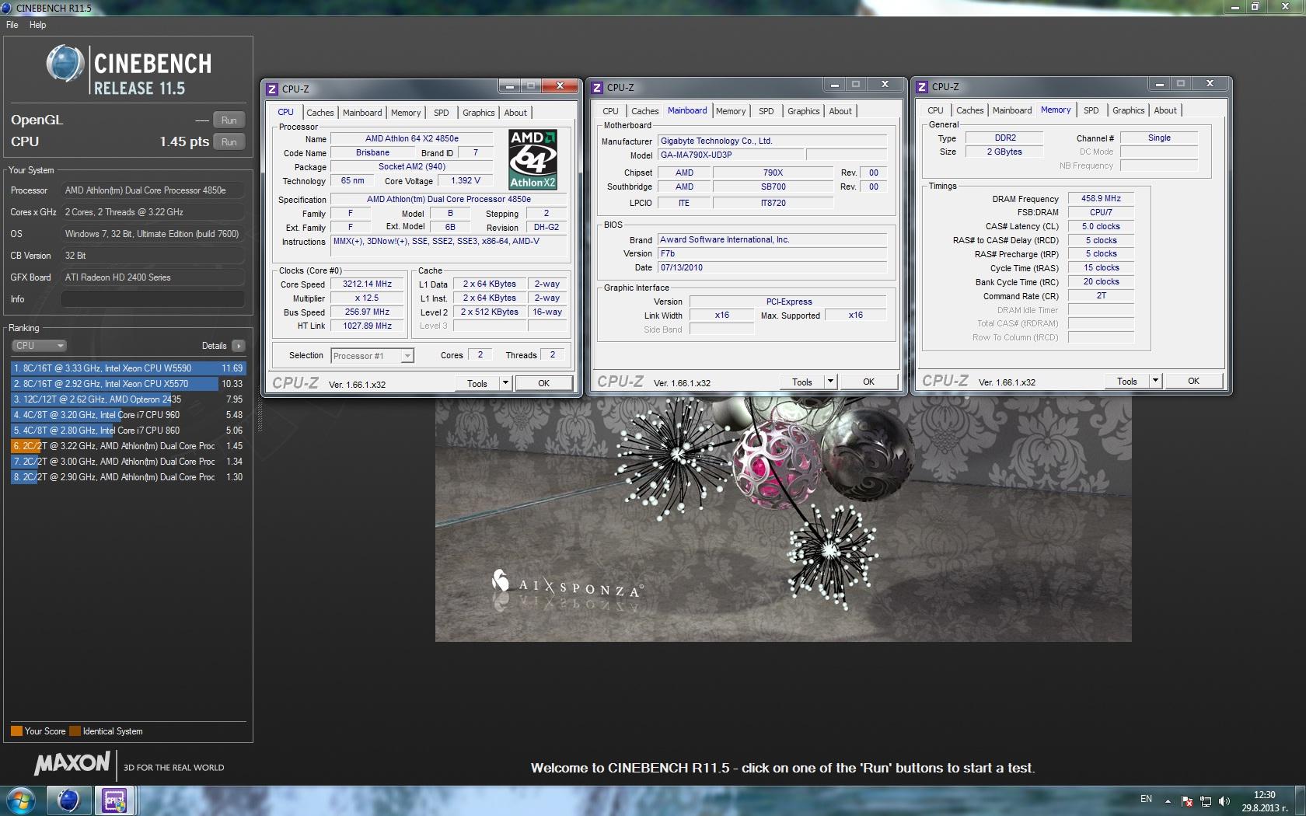Click Mainboard CPU-Z window title icon
Viewport: 1306px width, 816px height.
[x=597, y=88]
